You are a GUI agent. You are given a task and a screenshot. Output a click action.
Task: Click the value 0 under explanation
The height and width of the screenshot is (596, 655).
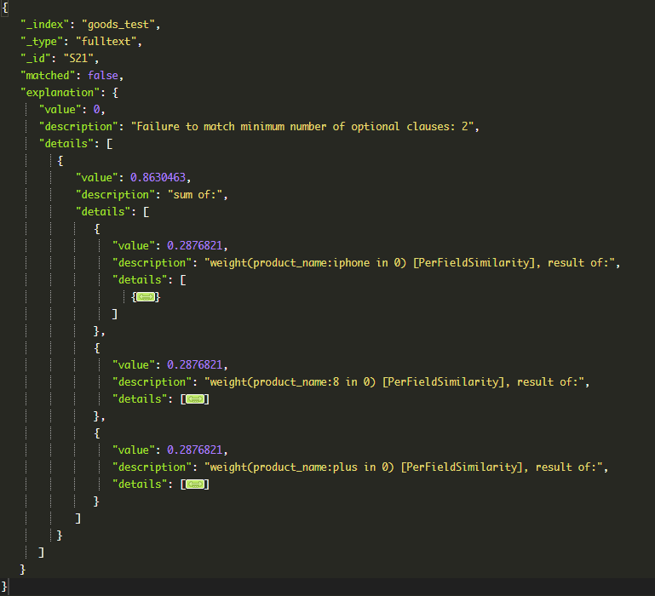[96, 110]
